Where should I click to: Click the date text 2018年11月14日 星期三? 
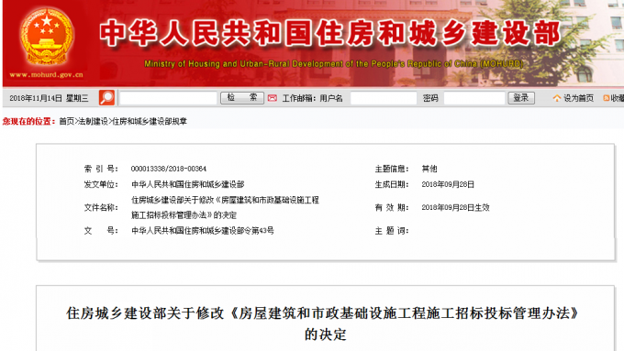pyautogui.click(x=49, y=98)
